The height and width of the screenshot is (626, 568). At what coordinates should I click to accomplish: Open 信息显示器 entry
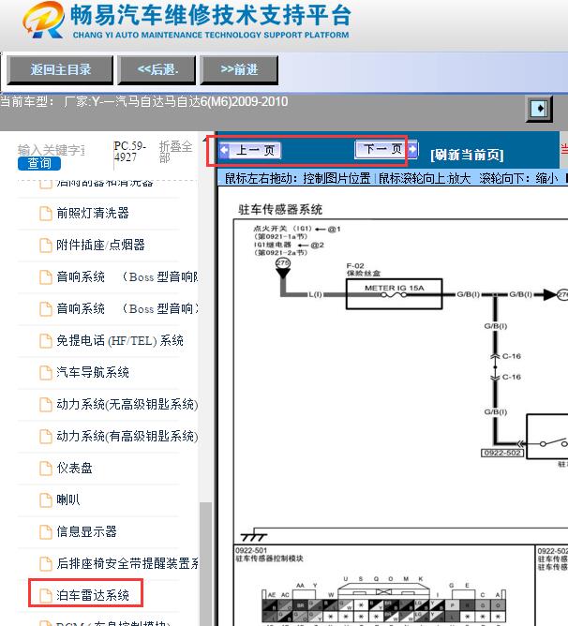point(86,531)
